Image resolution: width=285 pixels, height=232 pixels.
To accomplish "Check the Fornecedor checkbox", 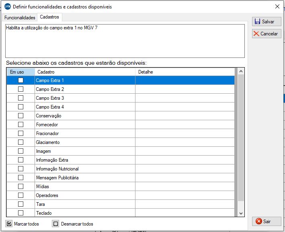I will [21, 125].
